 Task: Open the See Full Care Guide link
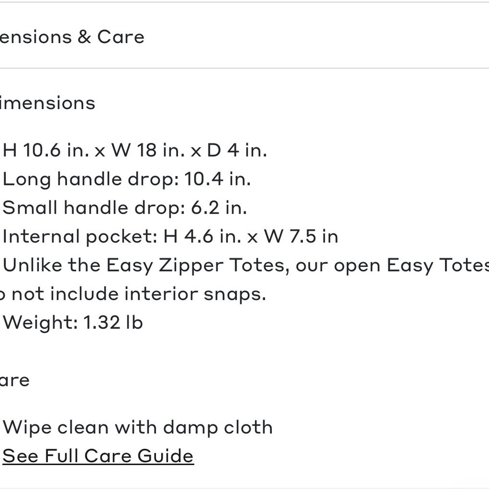coord(98,456)
